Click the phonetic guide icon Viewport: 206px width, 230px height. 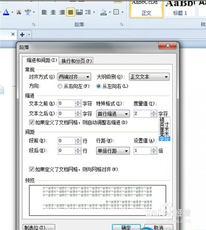coord(28,12)
